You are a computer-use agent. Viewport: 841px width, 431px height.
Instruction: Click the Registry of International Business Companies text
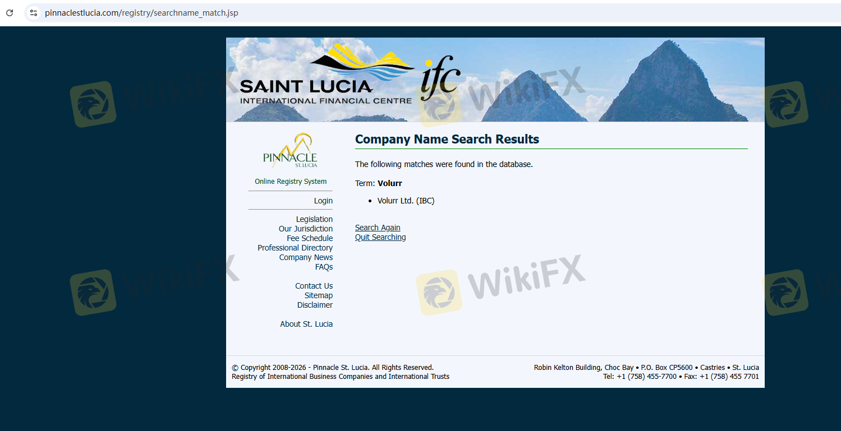point(341,377)
